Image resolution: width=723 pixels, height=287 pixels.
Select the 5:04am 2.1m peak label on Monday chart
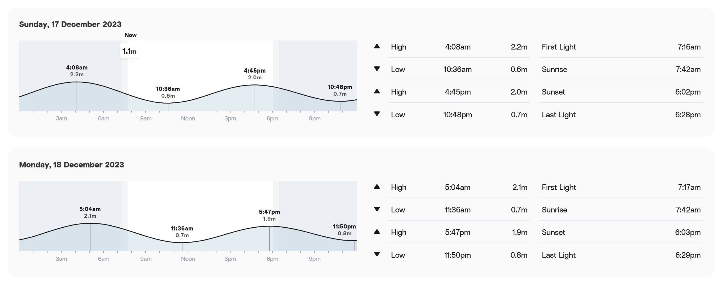pos(90,212)
